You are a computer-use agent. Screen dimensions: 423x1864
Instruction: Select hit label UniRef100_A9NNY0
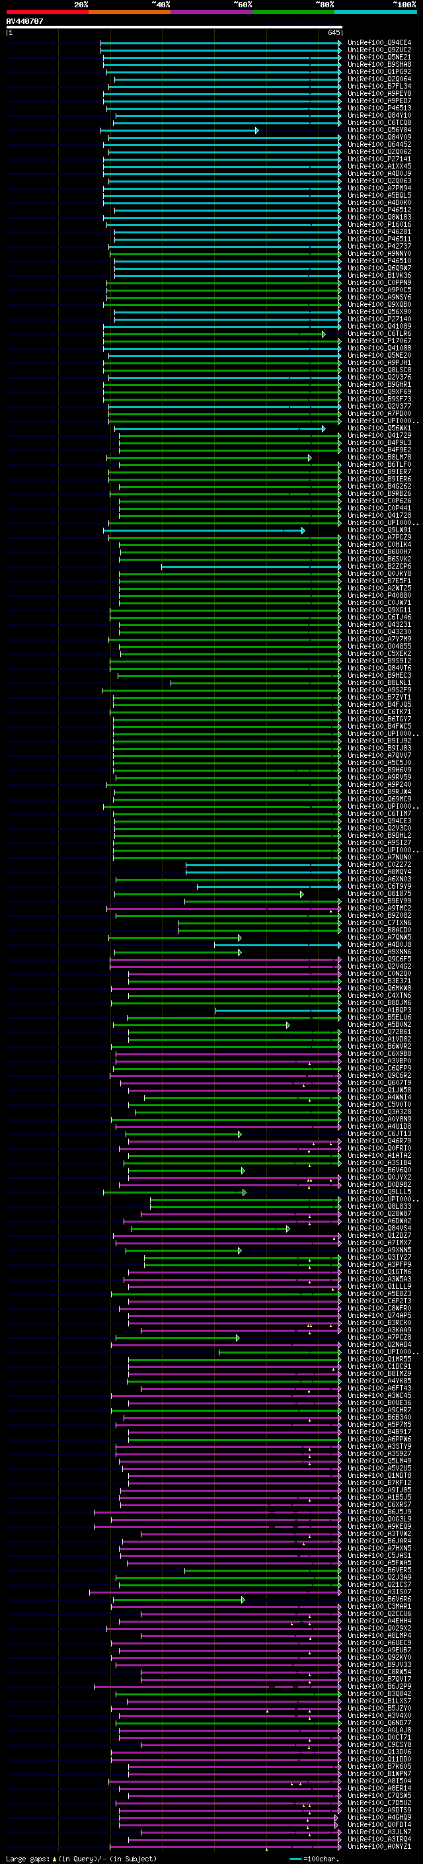(379, 254)
